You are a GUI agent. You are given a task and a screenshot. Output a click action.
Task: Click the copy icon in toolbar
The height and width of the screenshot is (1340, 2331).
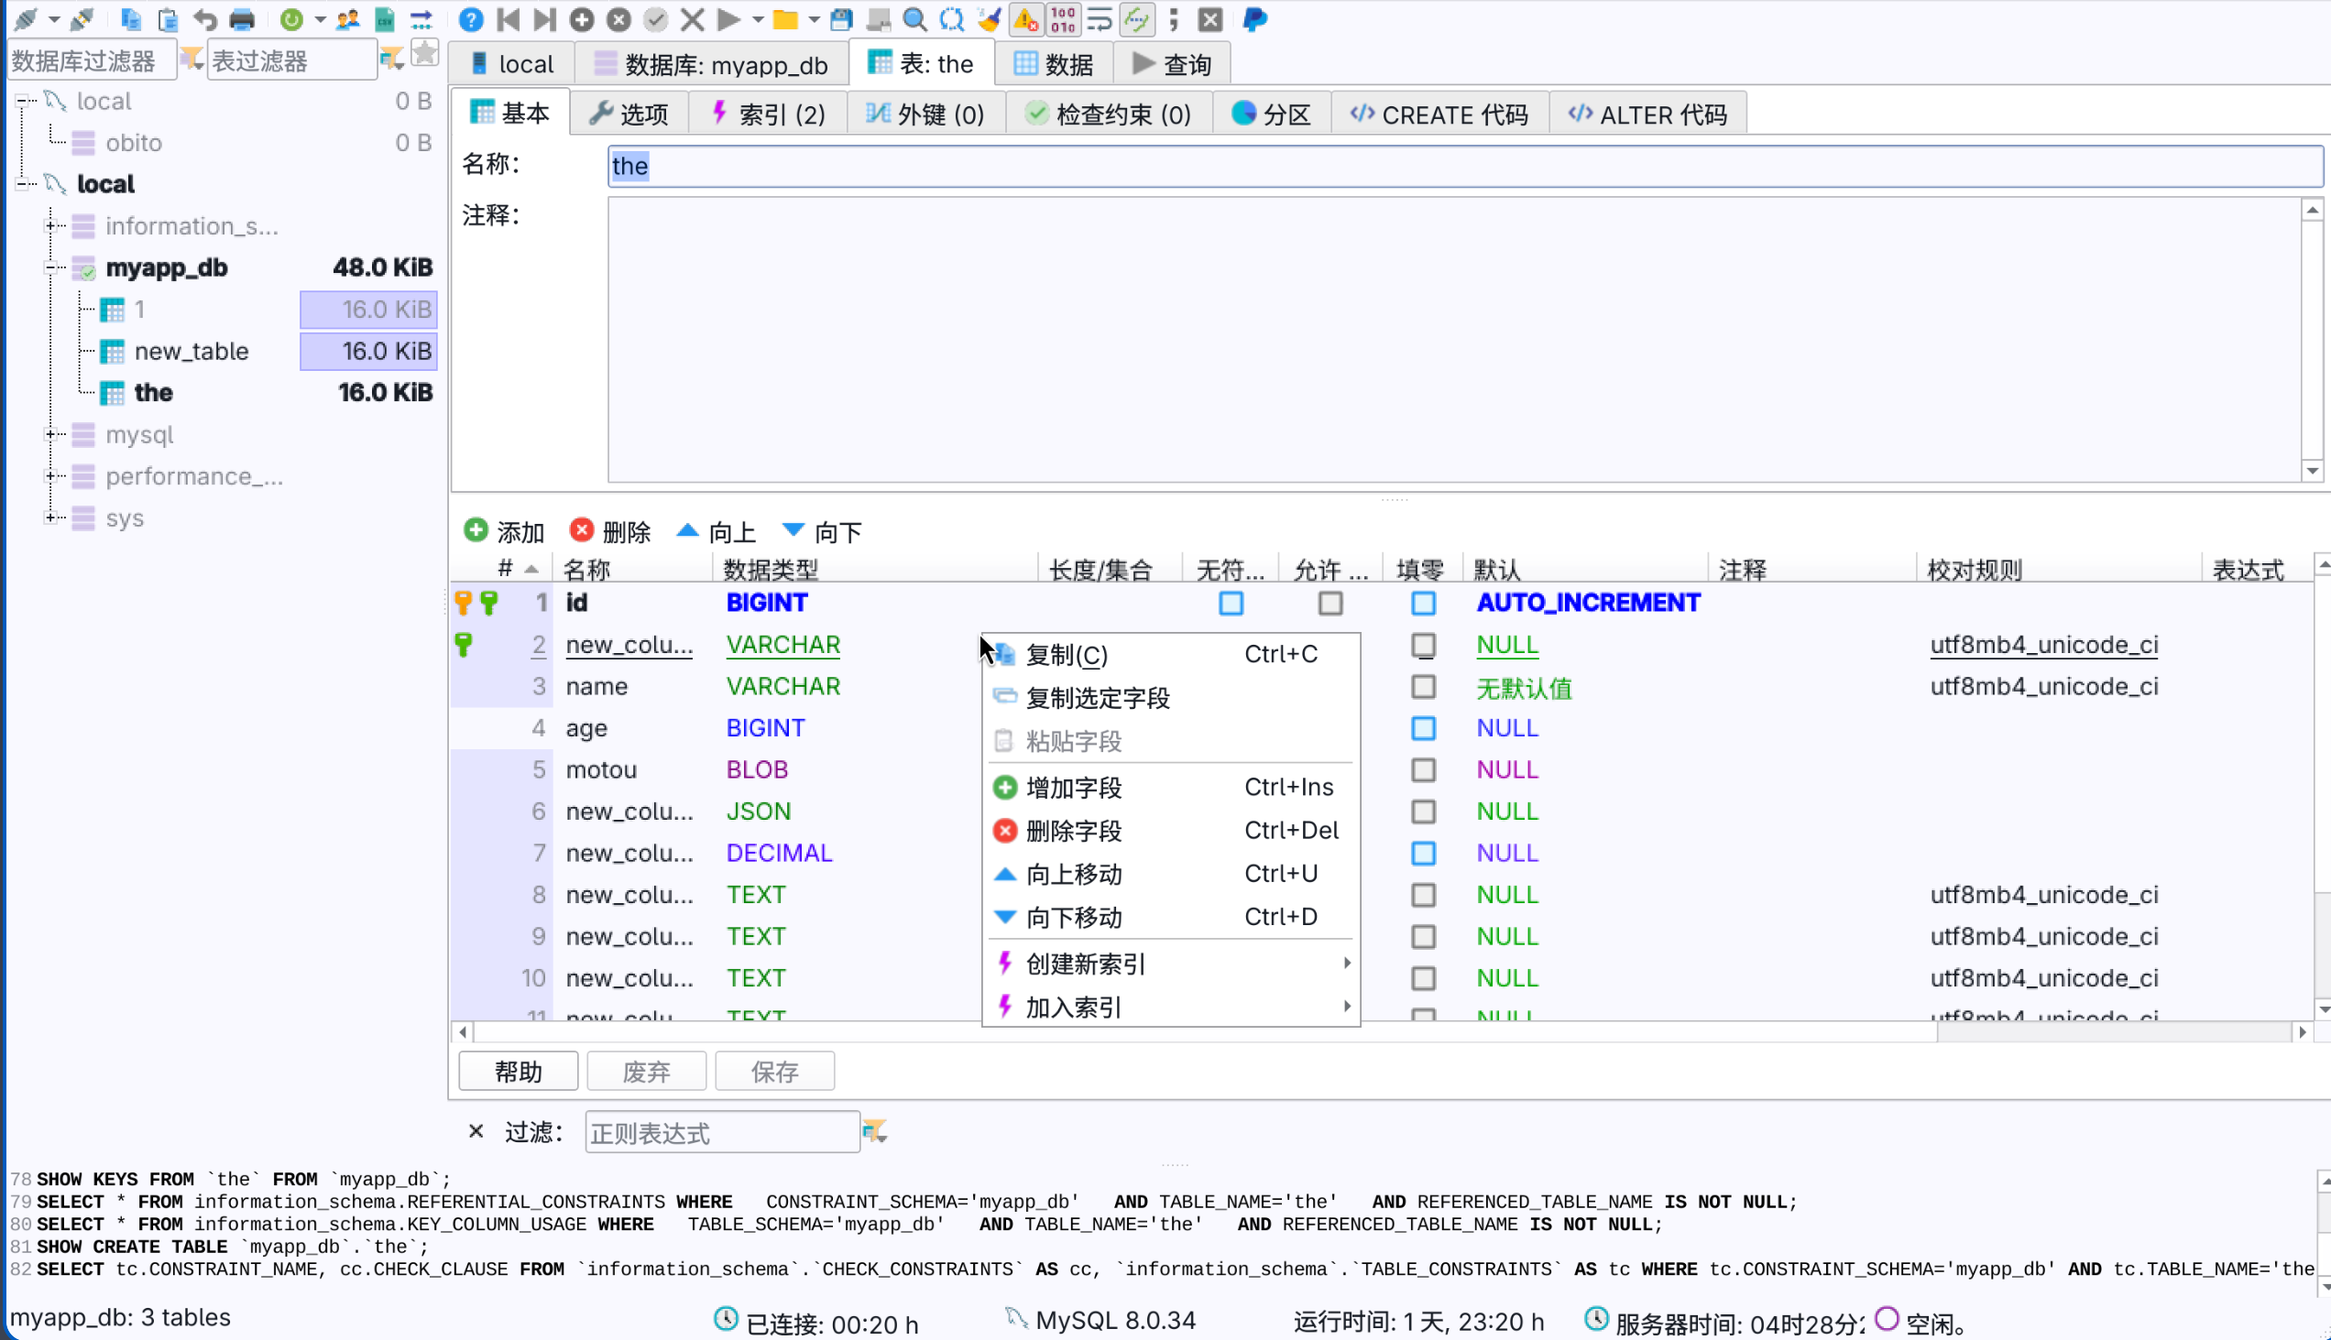pos(131,19)
